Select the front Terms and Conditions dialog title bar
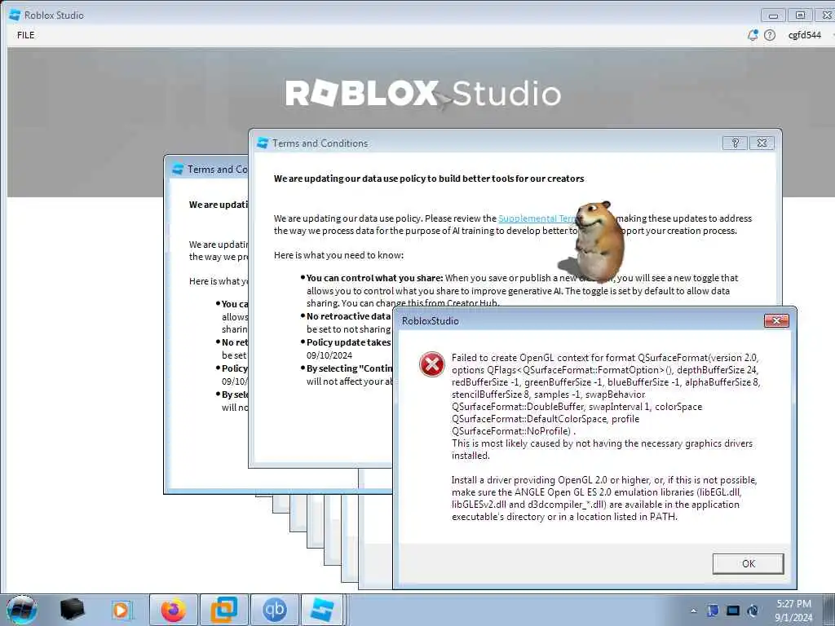This screenshot has width=835, height=626. 489,143
